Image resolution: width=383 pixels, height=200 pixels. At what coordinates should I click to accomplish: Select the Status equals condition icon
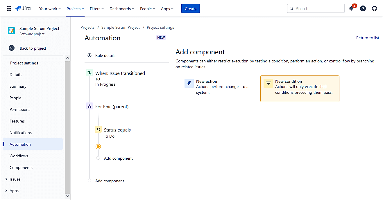point(98,129)
